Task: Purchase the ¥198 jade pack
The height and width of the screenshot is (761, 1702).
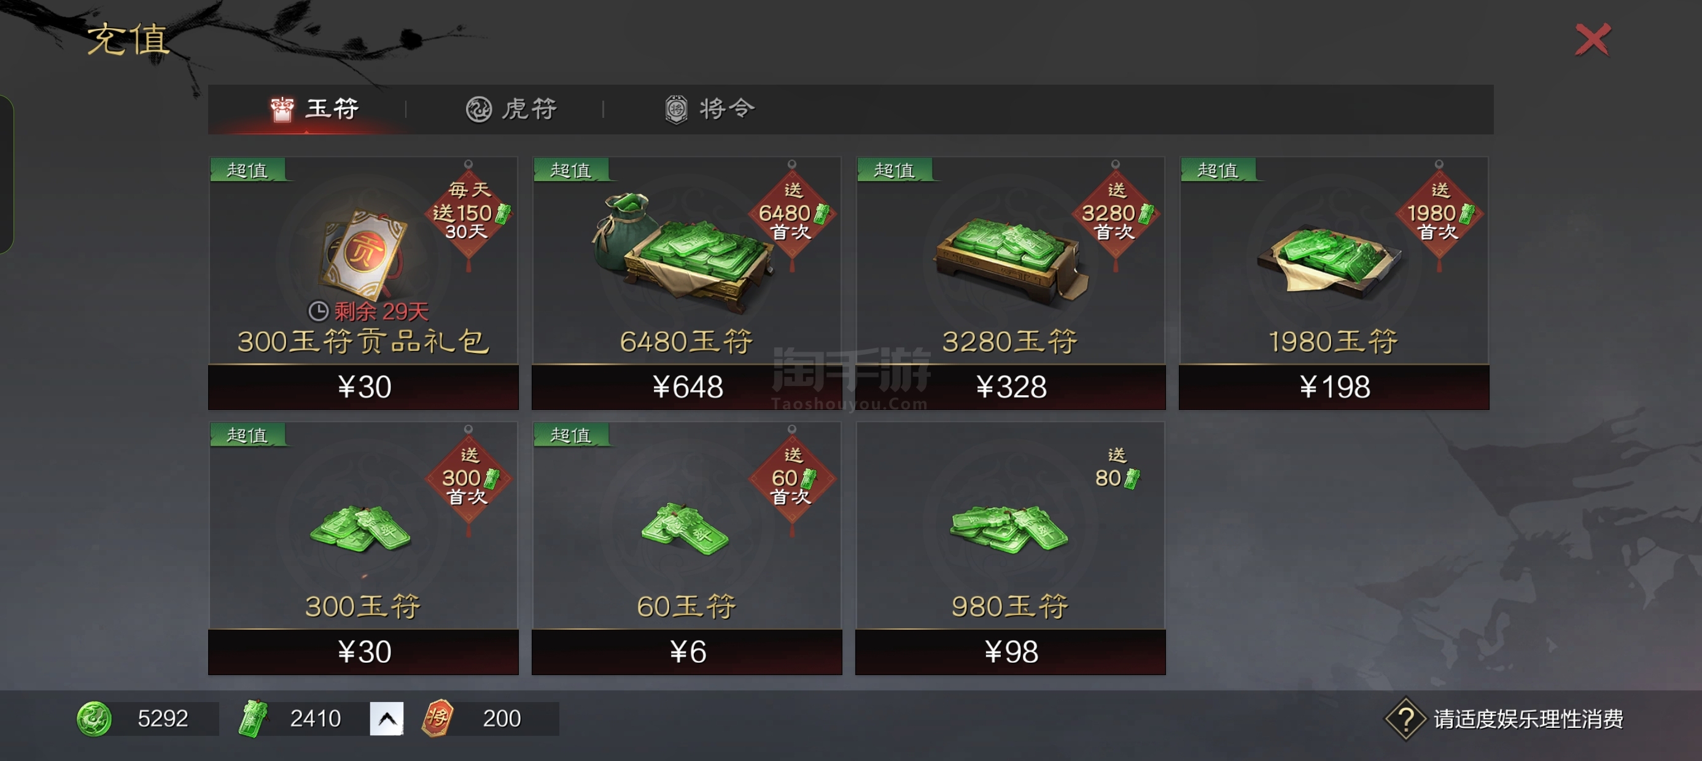Action: 1334,387
